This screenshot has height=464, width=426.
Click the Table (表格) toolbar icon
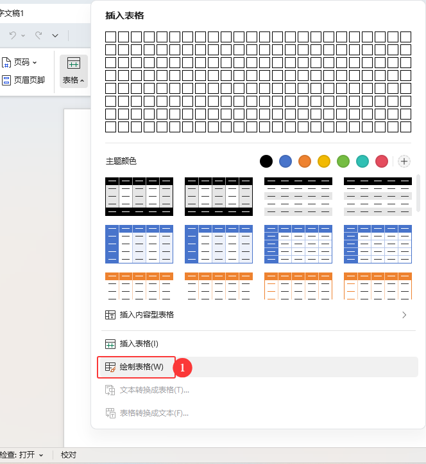tap(74, 64)
